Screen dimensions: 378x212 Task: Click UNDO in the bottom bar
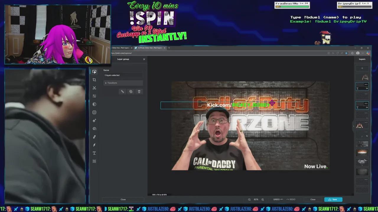(x=278, y=199)
